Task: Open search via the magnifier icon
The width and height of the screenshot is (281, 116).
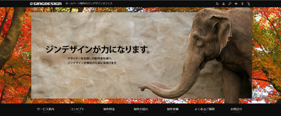Action: [230, 4]
